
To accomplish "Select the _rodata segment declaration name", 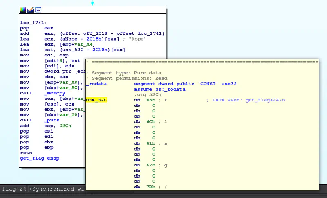I will pyautogui.click(x=96, y=83).
